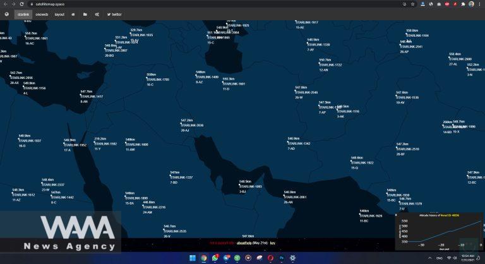485x264 pixels.
Task: Open the red music extension icon
Action: pos(455,4)
